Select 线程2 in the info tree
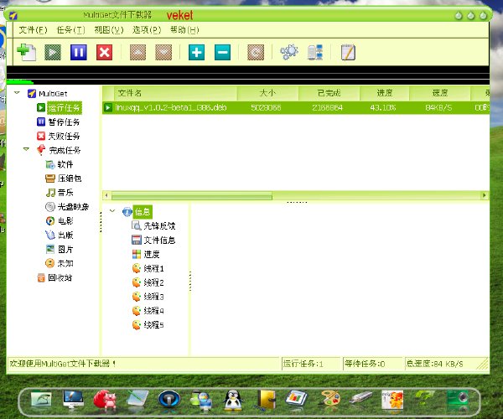This screenshot has height=419, width=503. [x=153, y=282]
